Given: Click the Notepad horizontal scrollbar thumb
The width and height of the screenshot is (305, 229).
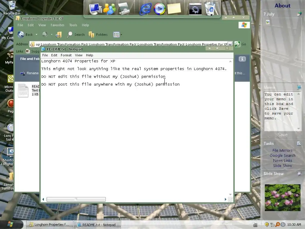Looking at the screenshot, I should [76, 199].
